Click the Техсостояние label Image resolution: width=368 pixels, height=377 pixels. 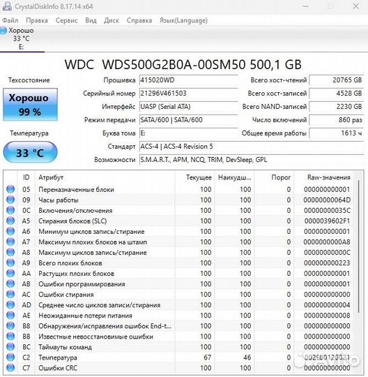coord(29,80)
